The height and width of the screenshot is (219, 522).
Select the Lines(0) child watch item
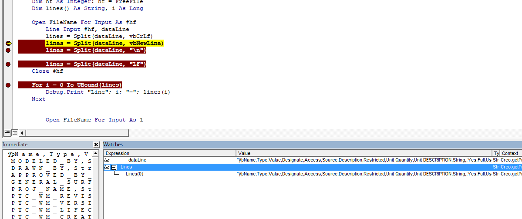click(x=135, y=174)
